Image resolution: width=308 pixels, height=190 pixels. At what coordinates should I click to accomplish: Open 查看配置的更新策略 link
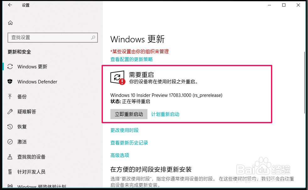pyautogui.click(x=131, y=59)
